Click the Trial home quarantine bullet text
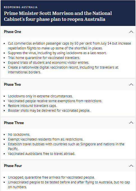The width and height of the screenshot is (136, 191). (44, 58)
